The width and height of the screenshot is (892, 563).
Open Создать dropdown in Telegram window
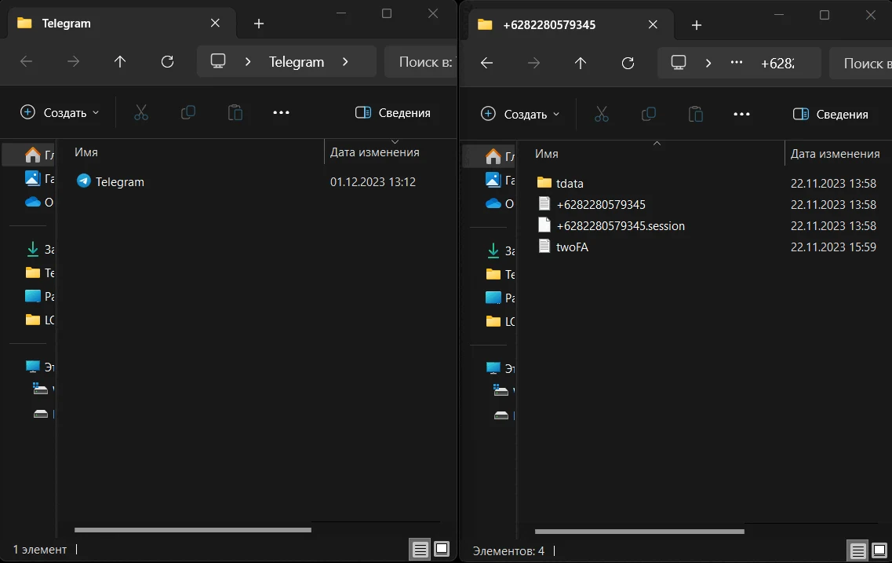[60, 113]
